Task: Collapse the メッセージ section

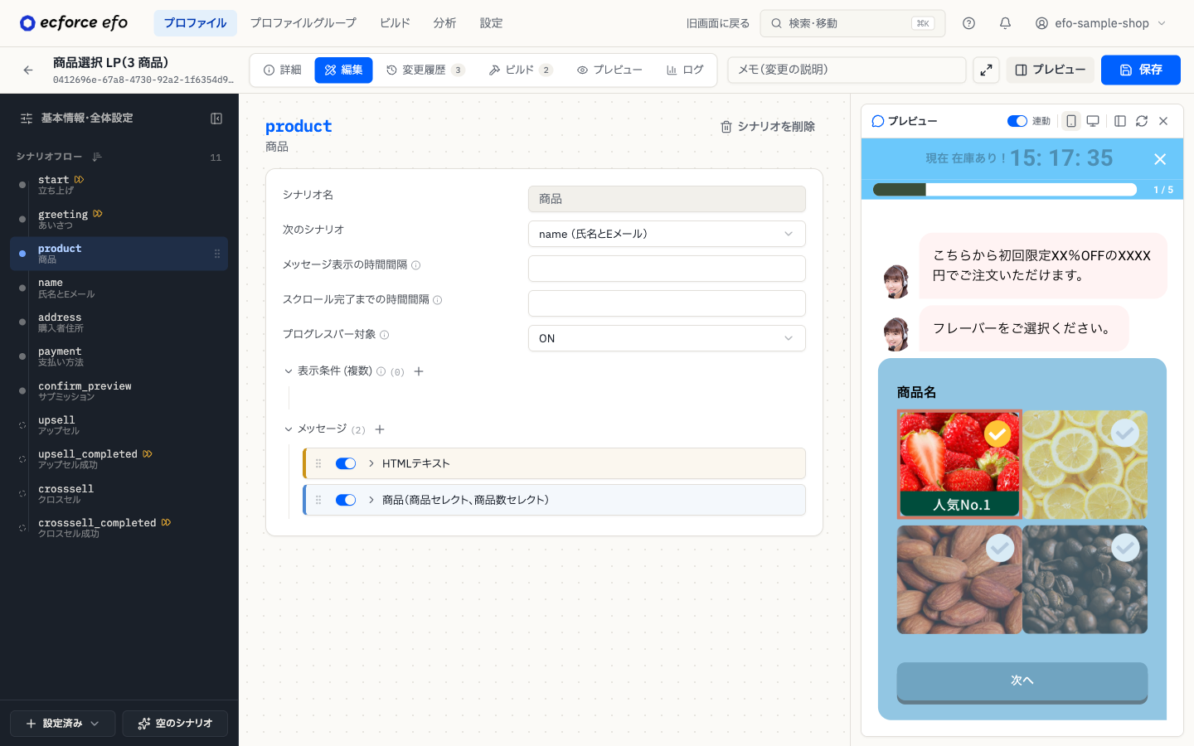Action: [289, 429]
